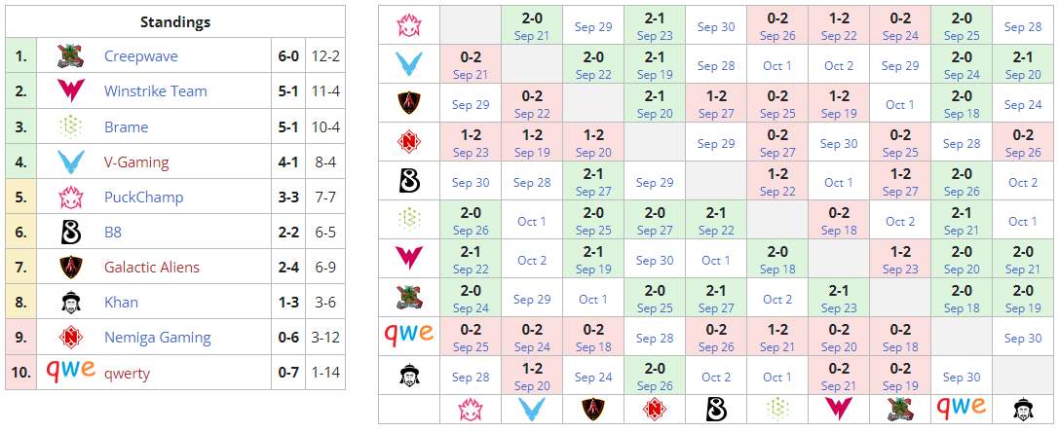Open the Nemiga Gaming logo in the crosstable row header
1059x432 pixels.
tap(408, 142)
